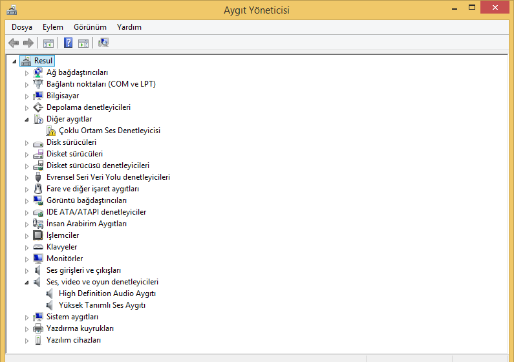Maximize the Aygıt Yöneticisi window
This screenshot has width=514, height=362.
pyautogui.click(x=472, y=7)
